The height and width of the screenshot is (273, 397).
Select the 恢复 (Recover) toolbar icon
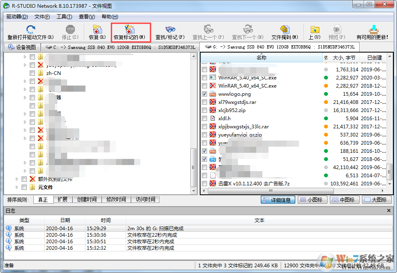coord(97,32)
